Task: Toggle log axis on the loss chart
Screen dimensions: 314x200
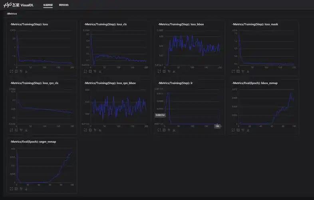Action: coord(21,71)
